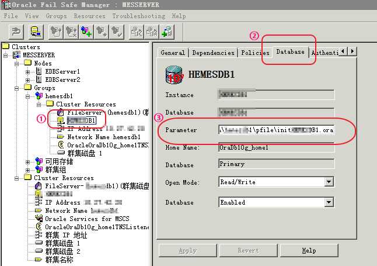Click the move group arrow toolbar icon
Viewport: 377px width, 266px height.
pos(102,32)
